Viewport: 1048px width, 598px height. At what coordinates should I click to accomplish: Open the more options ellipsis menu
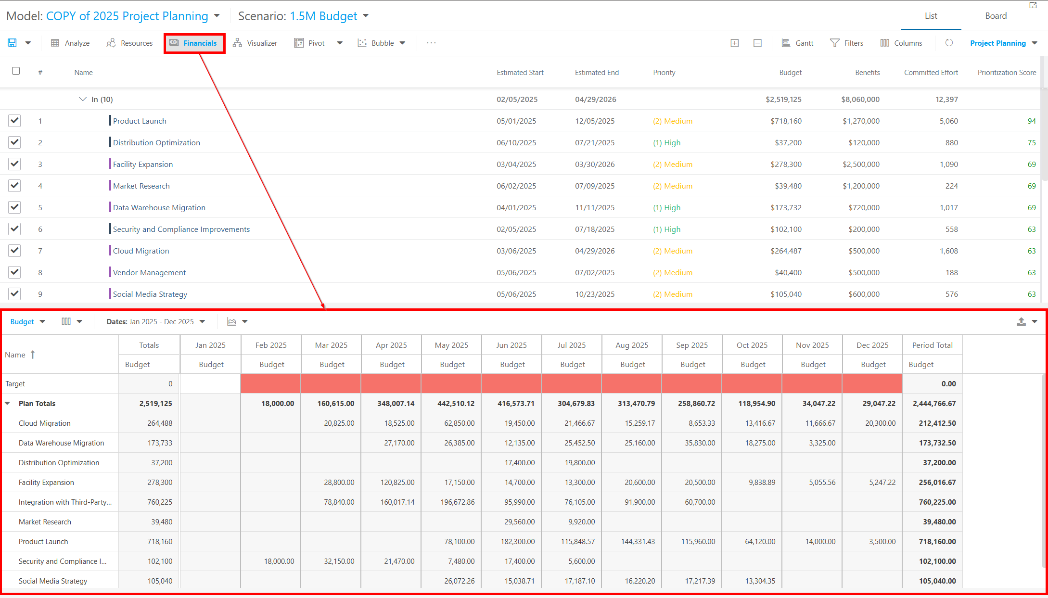pos(431,43)
